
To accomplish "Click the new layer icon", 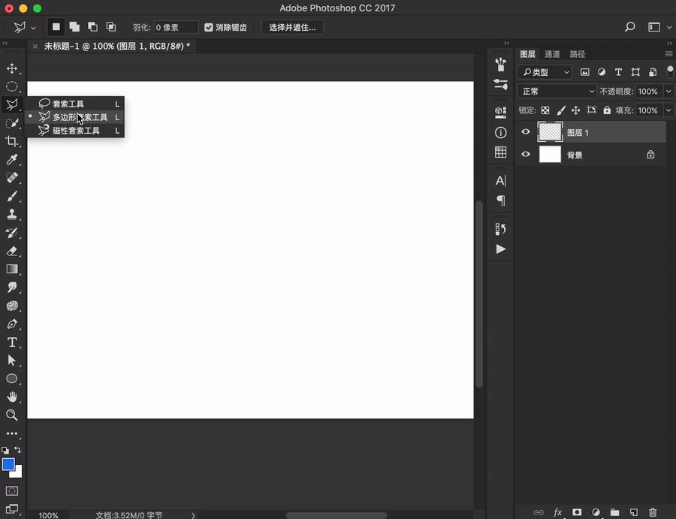I will 633,512.
